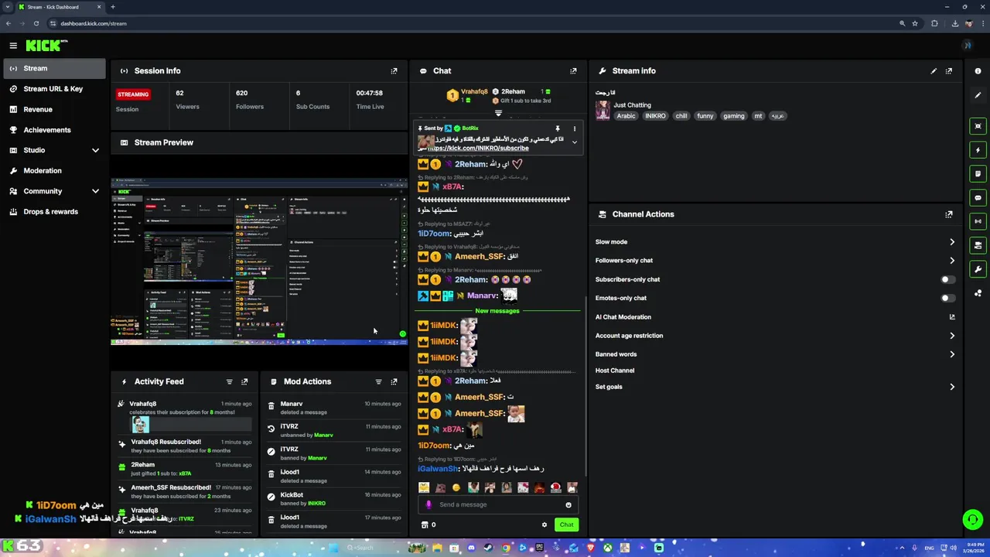Screen dimensions: 990x557
Task: Expand the pinned message chevron
Action: coord(575,142)
